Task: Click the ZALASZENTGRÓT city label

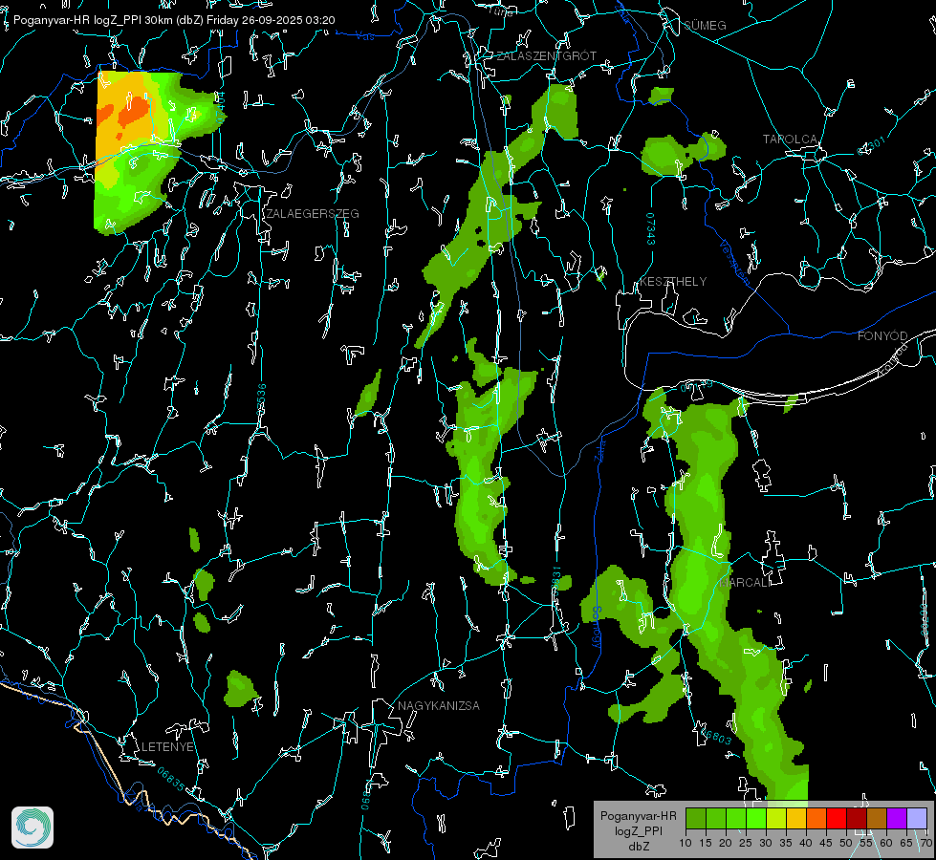Action: (x=546, y=56)
